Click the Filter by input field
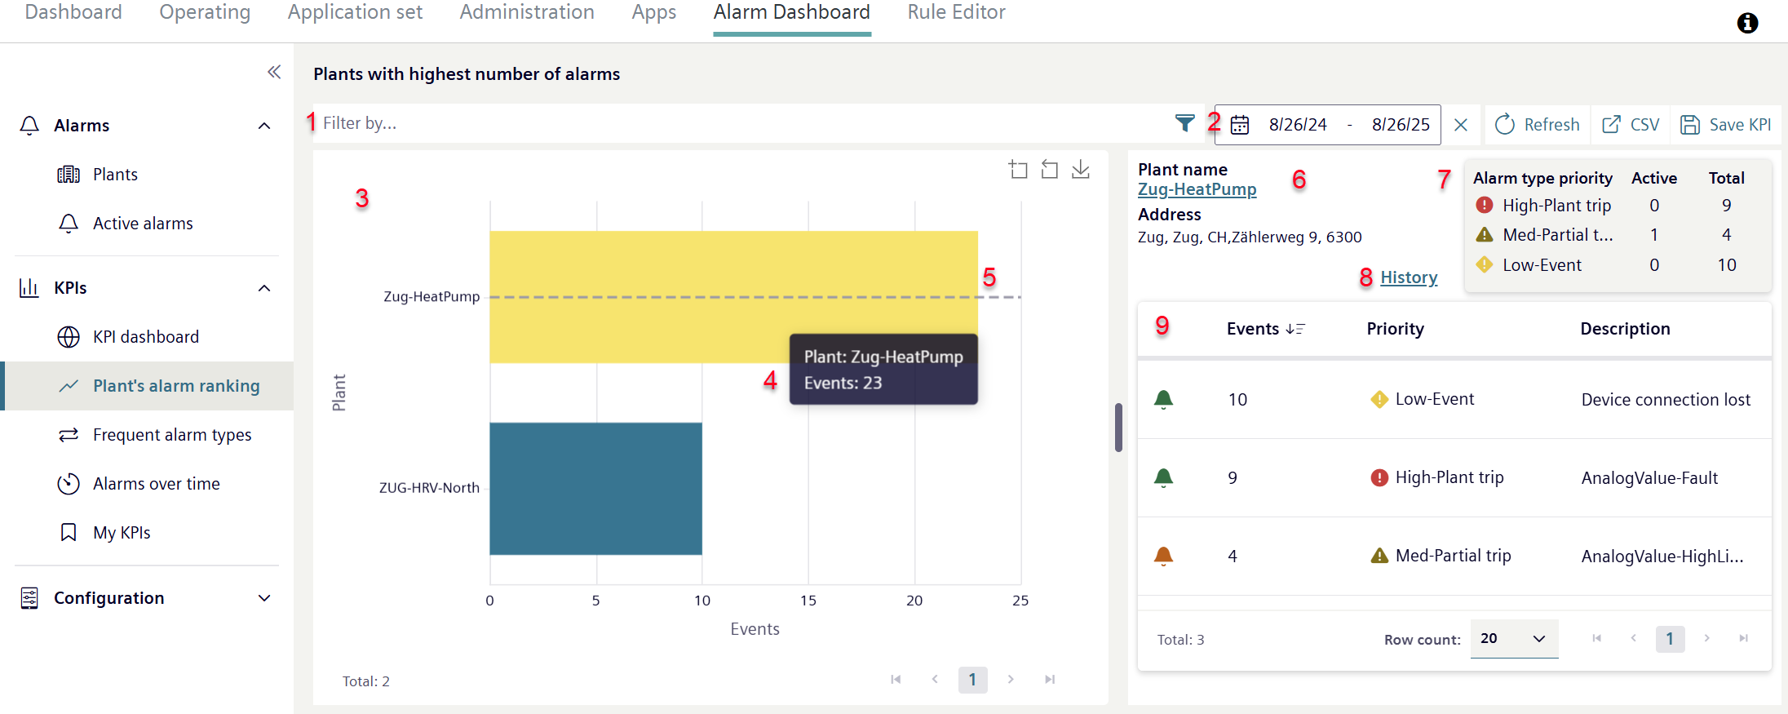The width and height of the screenshot is (1788, 714). pos(734,123)
